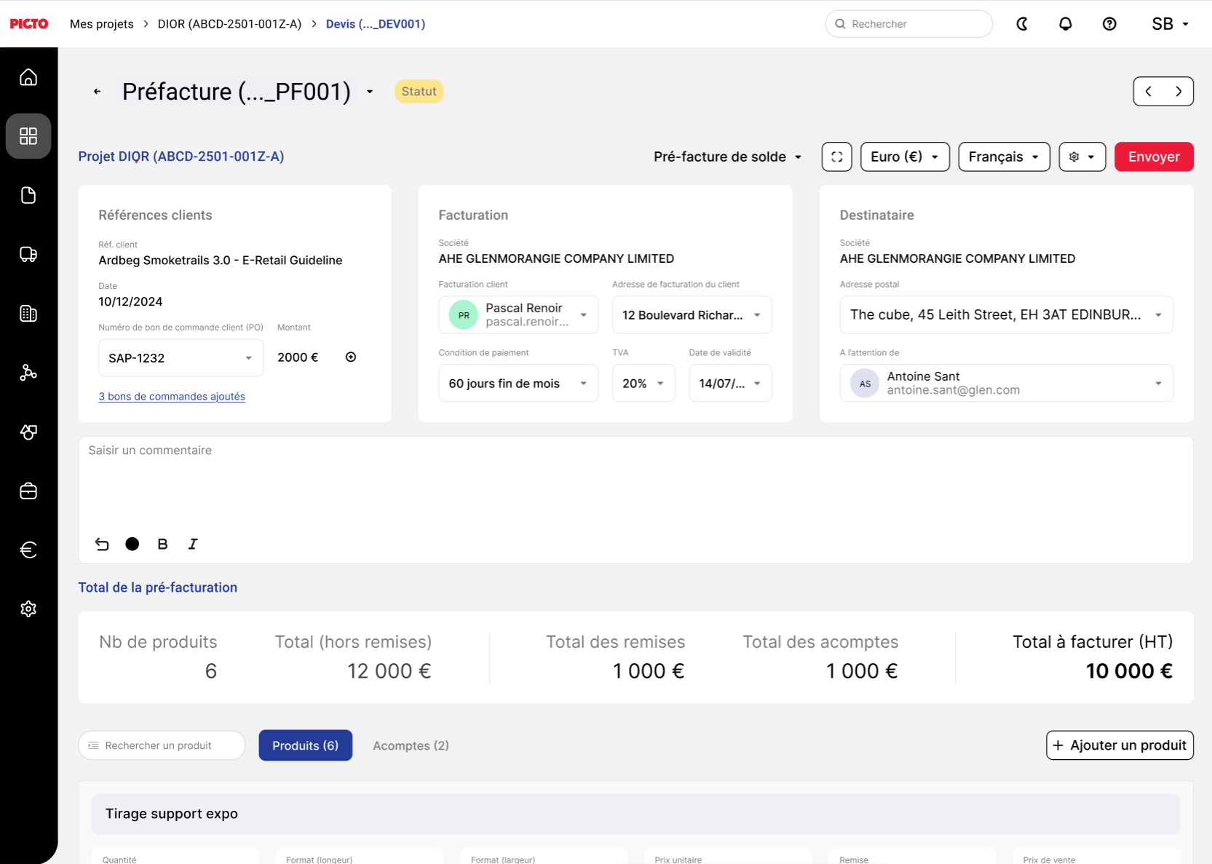The width and height of the screenshot is (1212, 864).
Task: Click the fullscreen expand icon
Action: tap(837, 157)
